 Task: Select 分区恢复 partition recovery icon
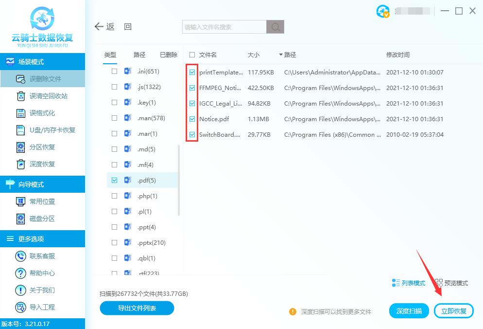click(x=20, y=147)
